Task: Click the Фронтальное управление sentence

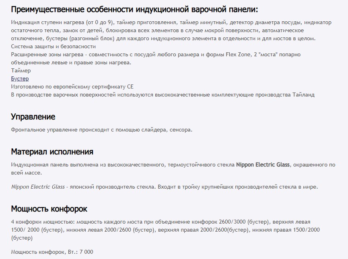Action: (101, 129)
